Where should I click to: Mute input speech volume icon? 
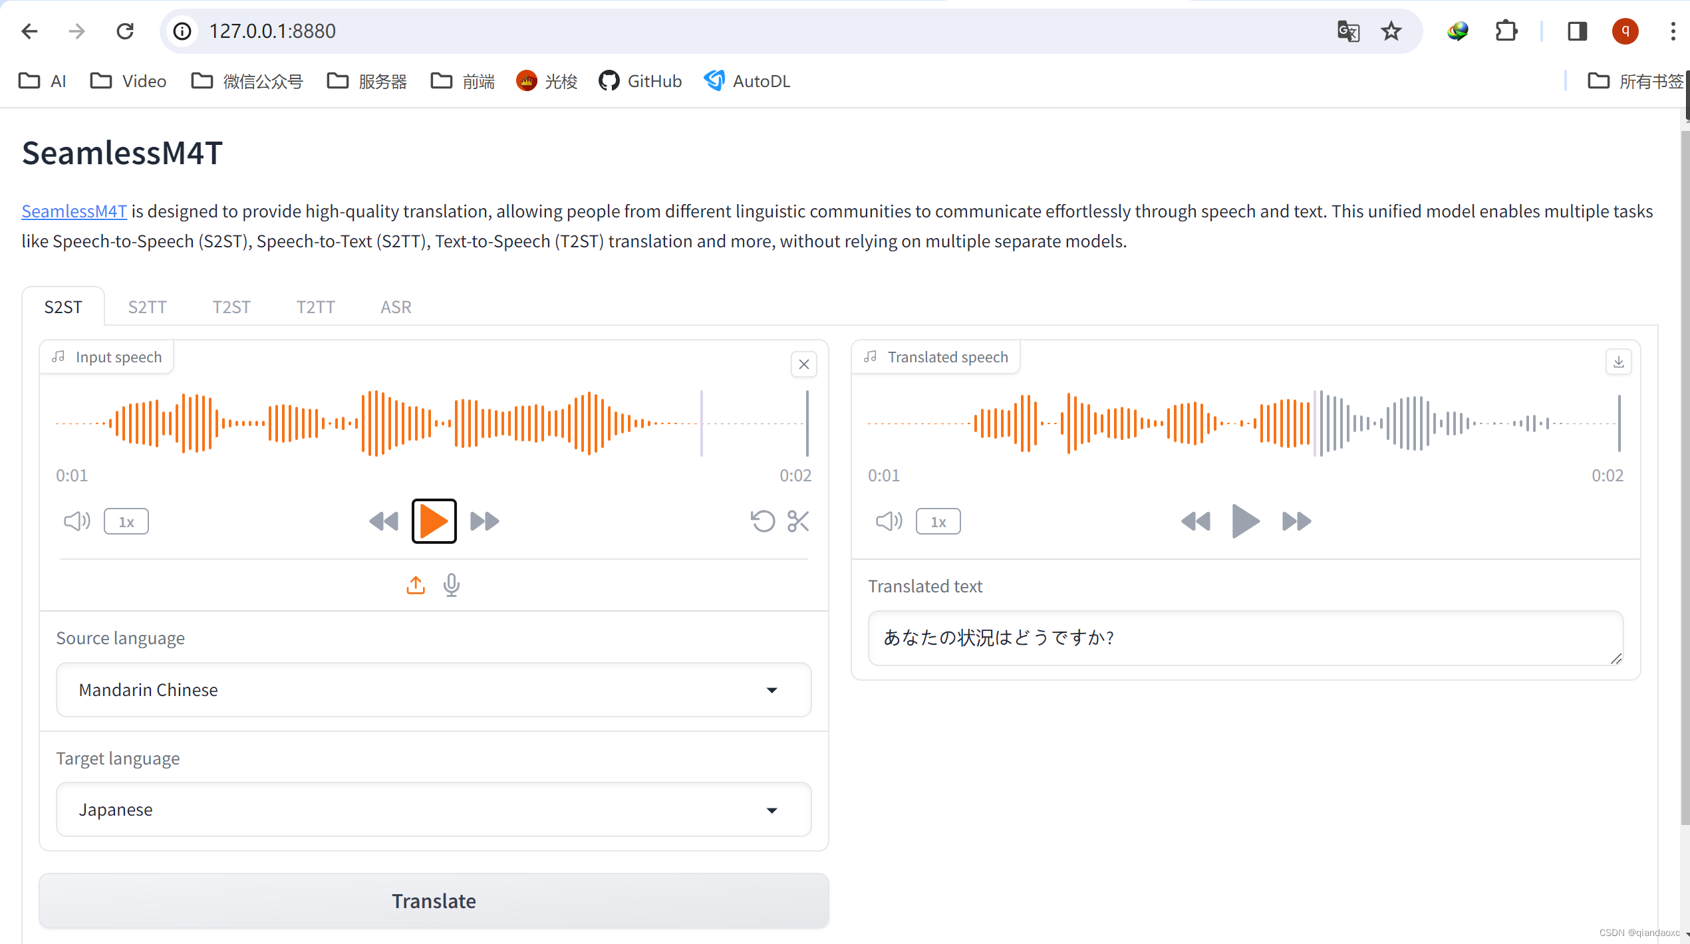pos(76,521)
